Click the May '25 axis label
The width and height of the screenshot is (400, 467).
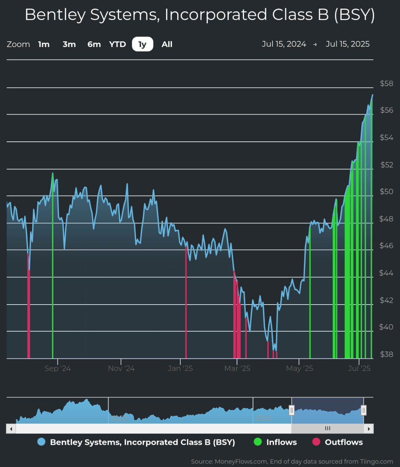(299, 368)
